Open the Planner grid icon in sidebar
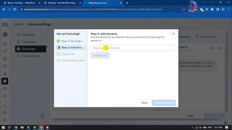Screen dimensions: 232x130 5,59
